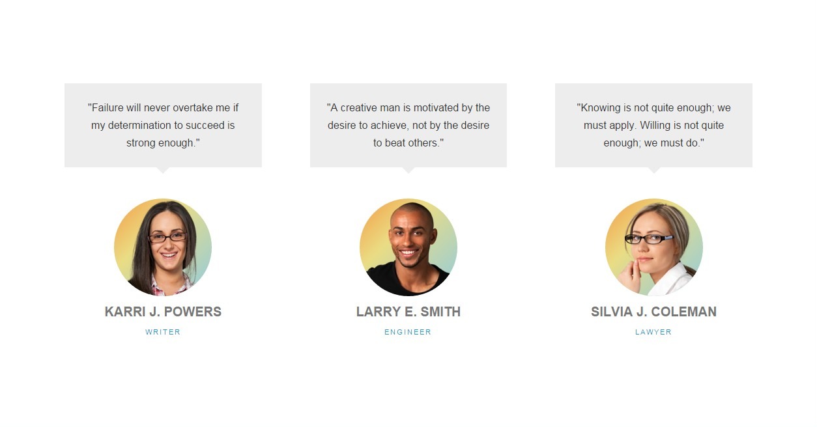Click the text "strong enough." in the first quote

click(163, 143)
